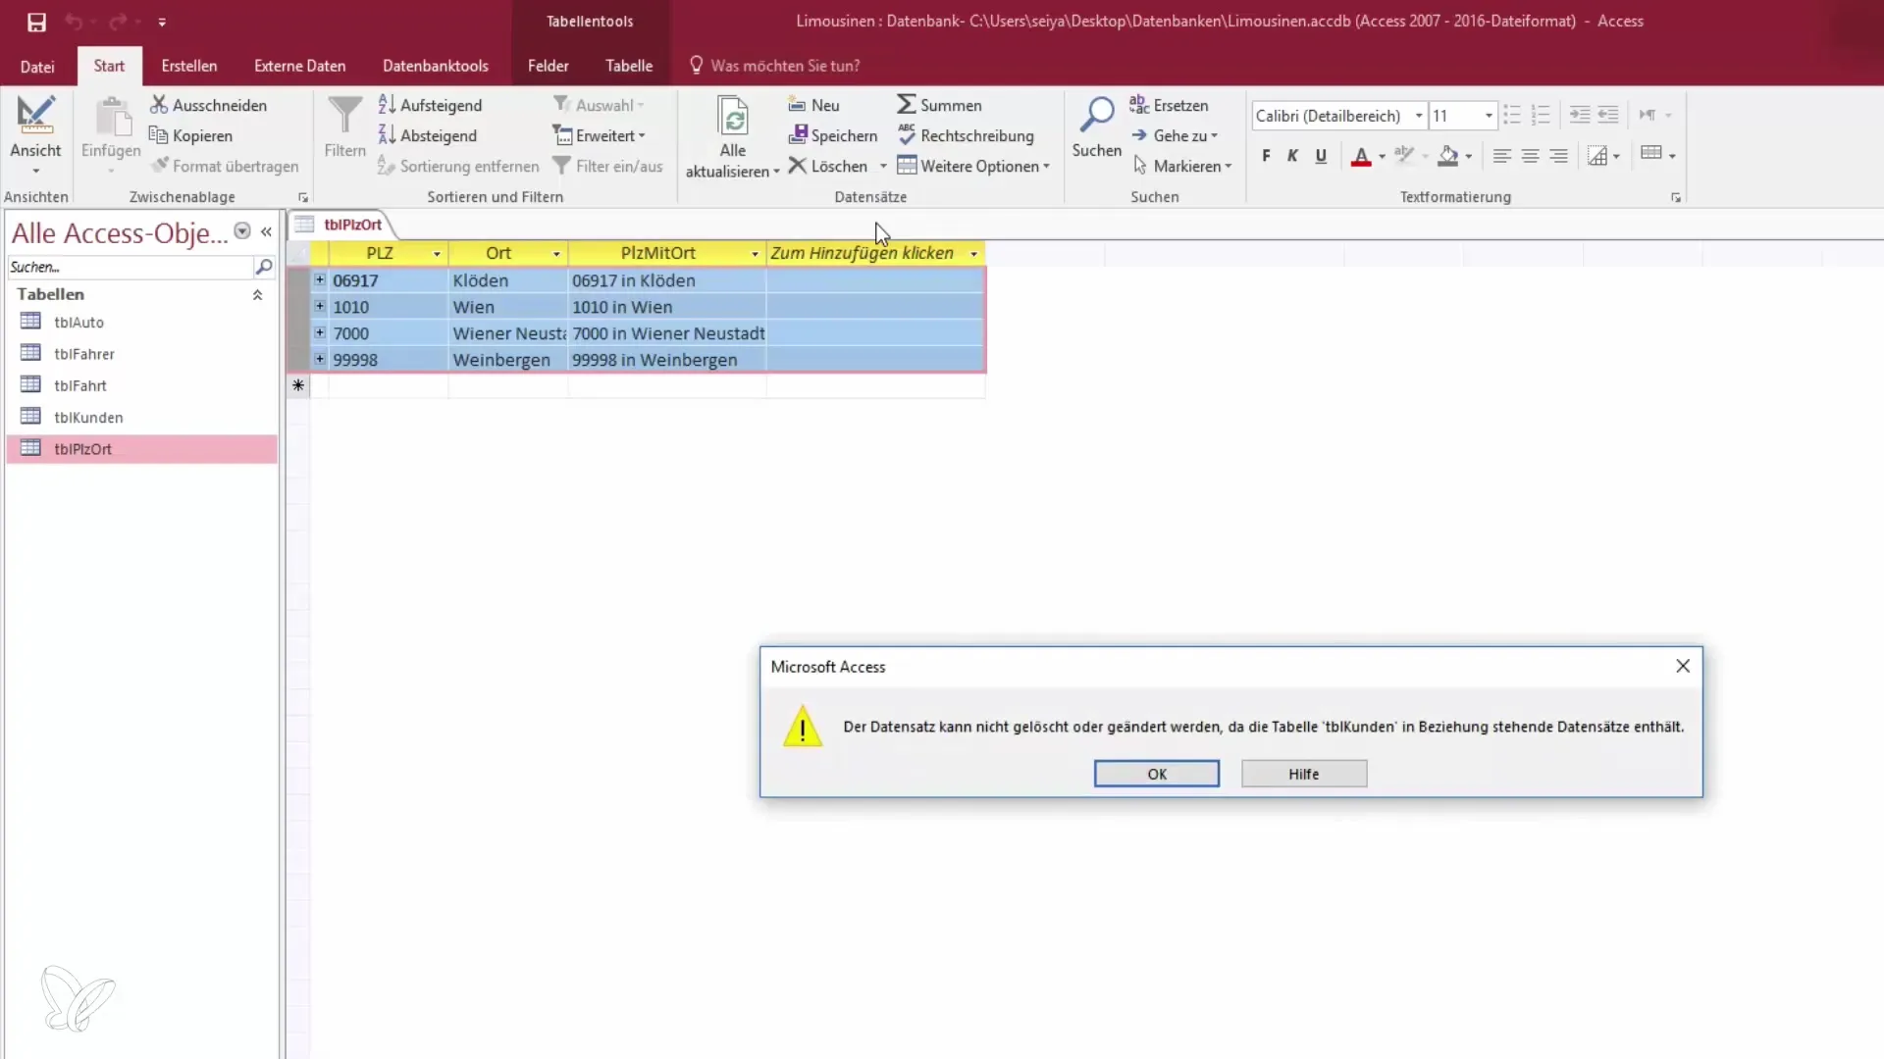The width and height of the screenshot is (1884, 1059).
Task: Switch to Erstellen tab
Action: click(x=189, y=66)
